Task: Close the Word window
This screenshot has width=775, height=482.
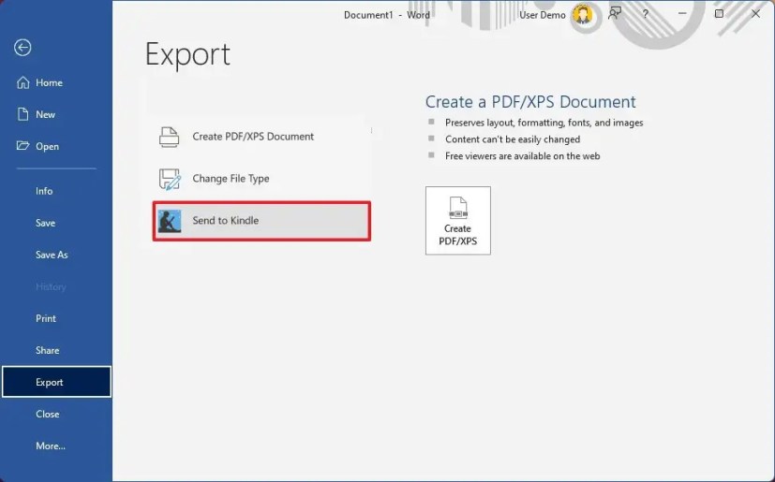Action: [755, 14]
